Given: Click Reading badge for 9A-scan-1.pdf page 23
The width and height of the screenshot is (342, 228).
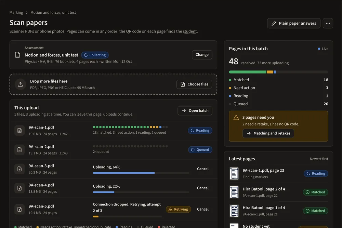Looking at the screenshot, I should click(316, 174).
